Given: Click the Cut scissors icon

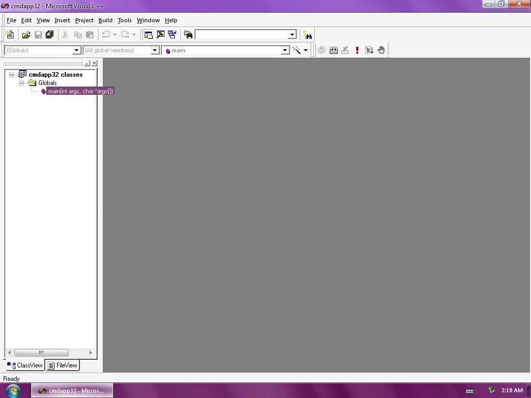Looking at the screenshot, I should (x=65, y=35).
